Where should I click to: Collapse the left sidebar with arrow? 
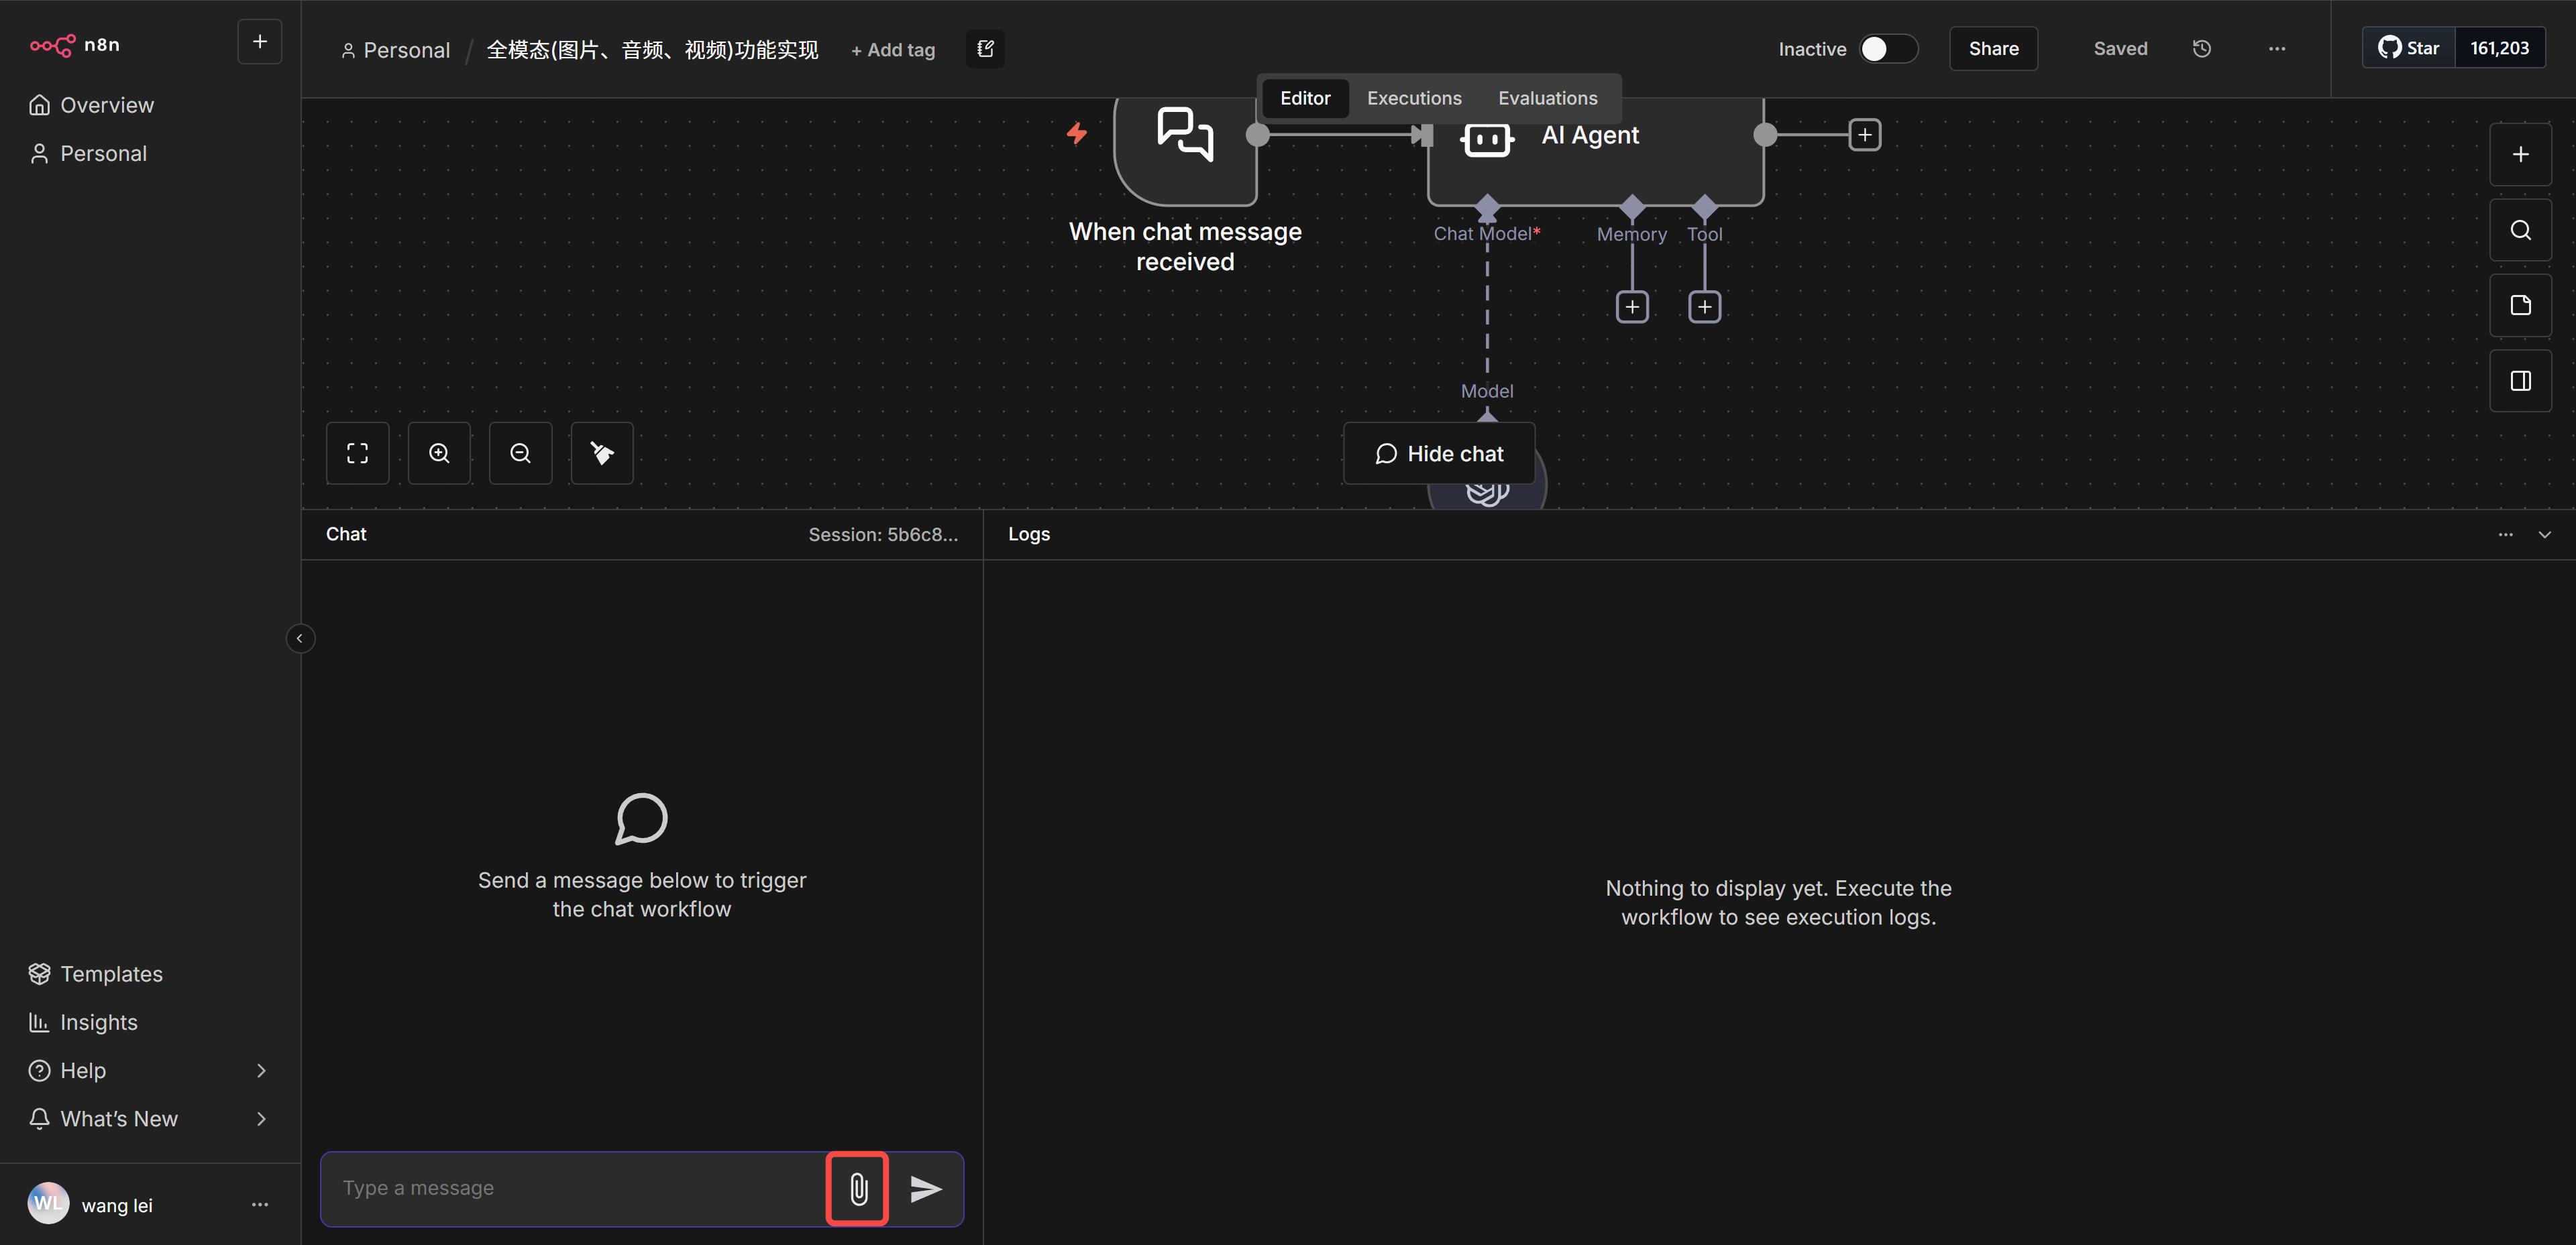[300, 638]
